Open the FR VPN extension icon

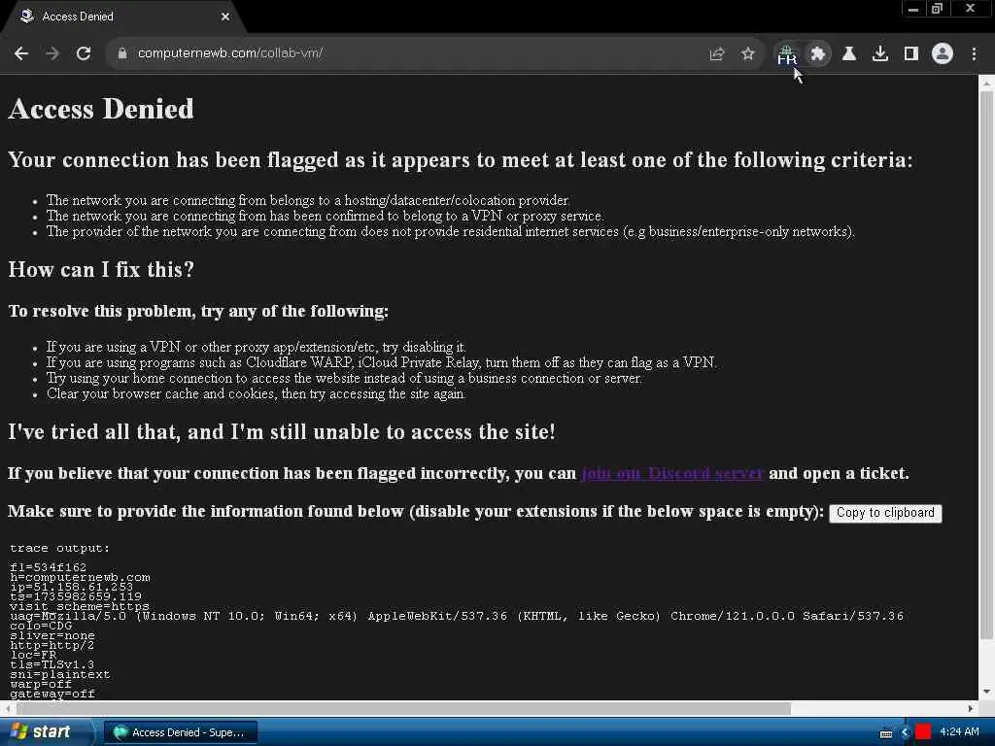pyautogui.click(x=787, y=54)
